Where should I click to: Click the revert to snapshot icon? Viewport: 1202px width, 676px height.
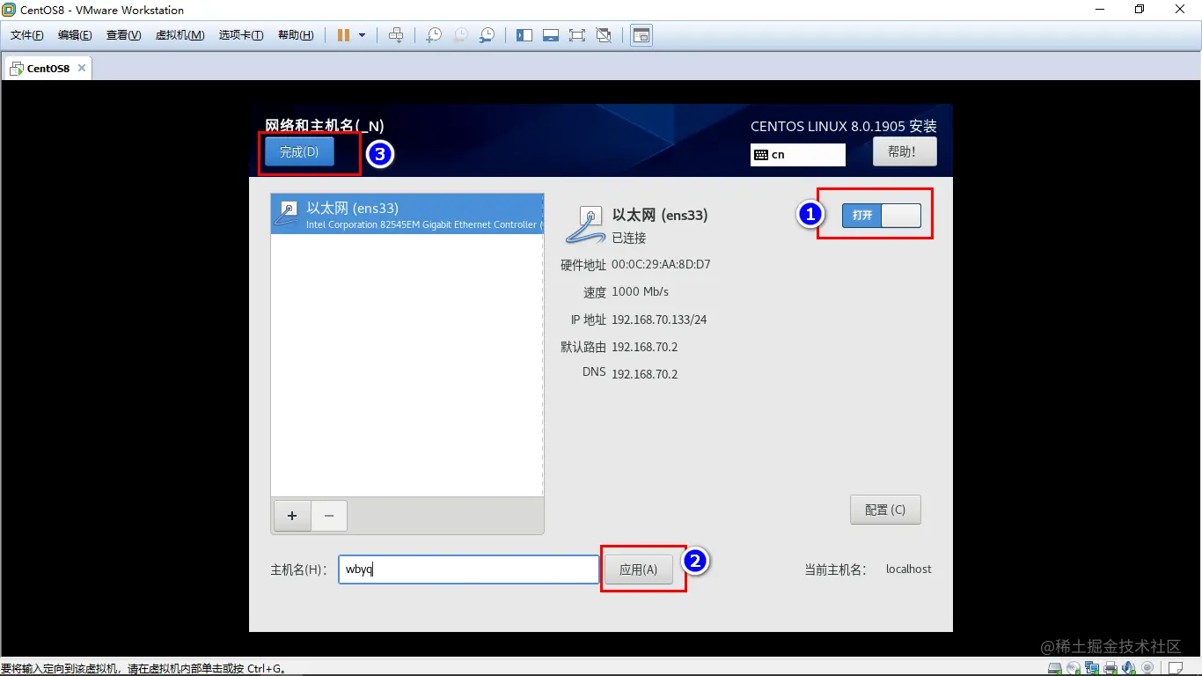[x=460, y=35]
